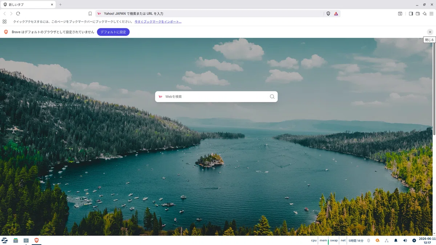Open 今すぐブックマークをインポート link
This screenshot has width=436, height=245.
158,22
